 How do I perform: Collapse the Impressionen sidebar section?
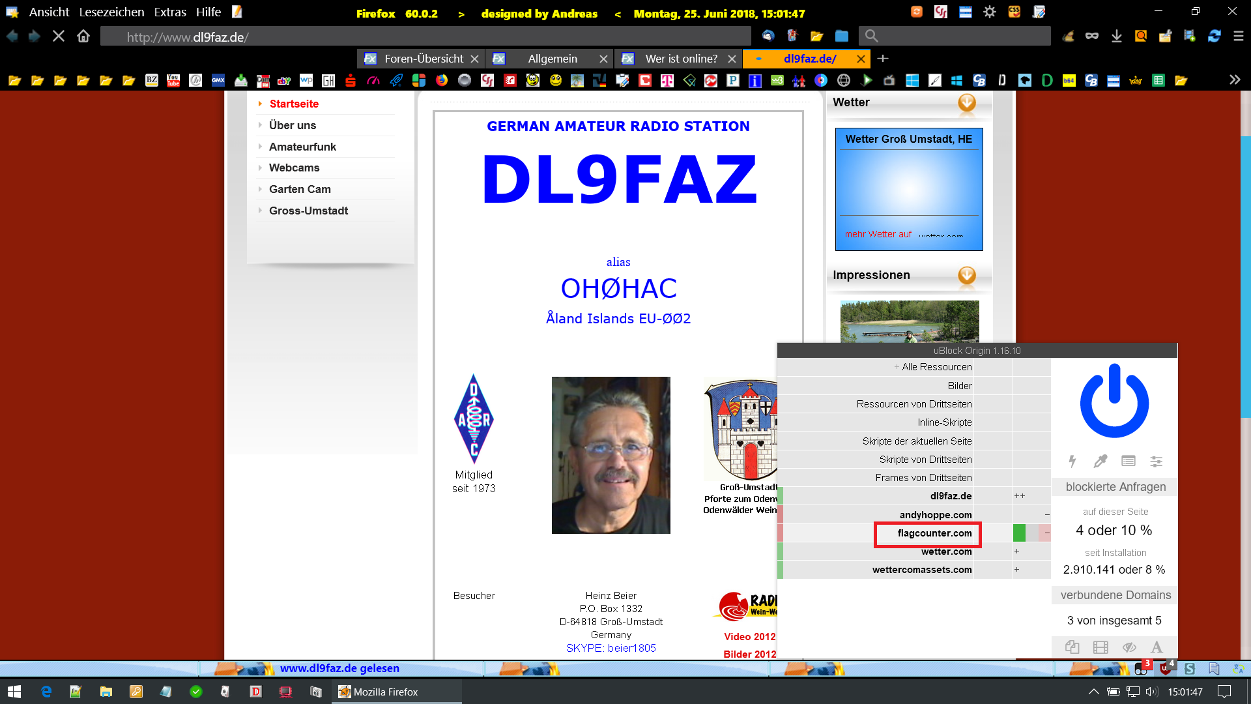click(967, 275)
